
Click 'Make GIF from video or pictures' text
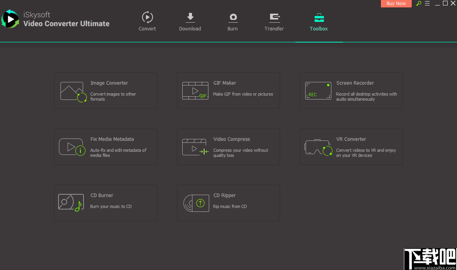coord(243,94)
